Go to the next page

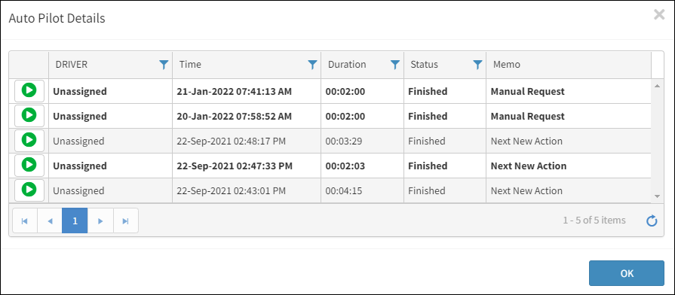tap(100, 220)
